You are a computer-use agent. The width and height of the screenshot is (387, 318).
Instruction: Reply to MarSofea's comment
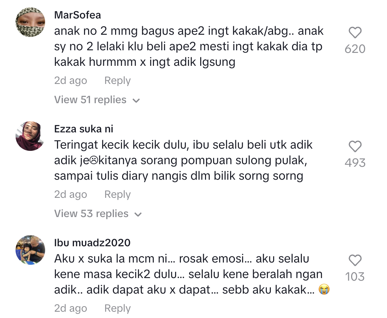coord(117,81)
